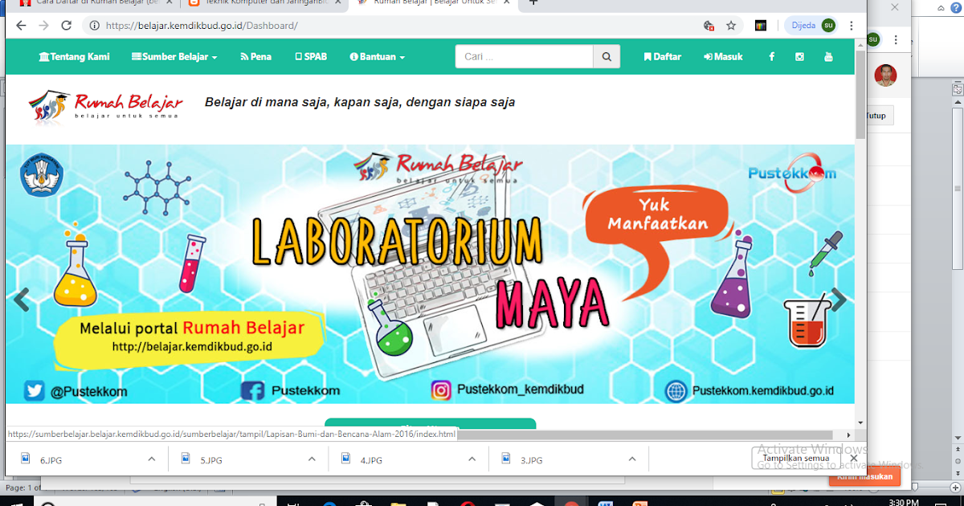This screenshot has width=964, height=506.
Task: Click into the Cari search field
Action: click(x=524, y=57)
